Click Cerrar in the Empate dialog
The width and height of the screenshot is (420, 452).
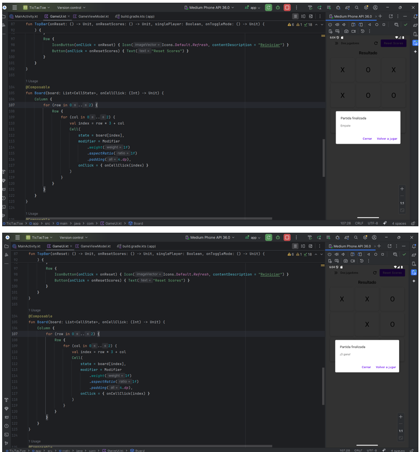(367, 139)
